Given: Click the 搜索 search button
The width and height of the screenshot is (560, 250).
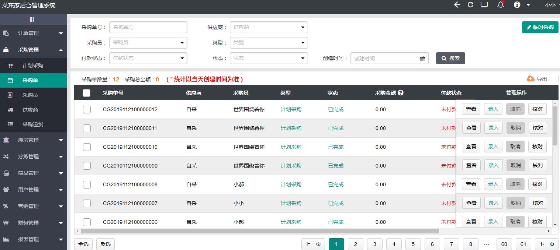Looking at the screenshot, I should tap(450, 58).
